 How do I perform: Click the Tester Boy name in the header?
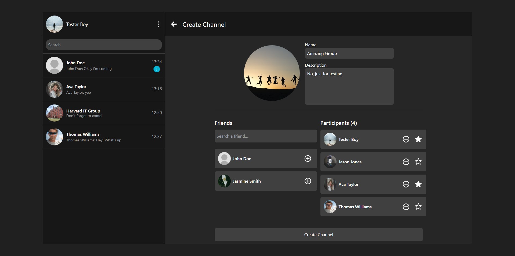tap(77, 24)
